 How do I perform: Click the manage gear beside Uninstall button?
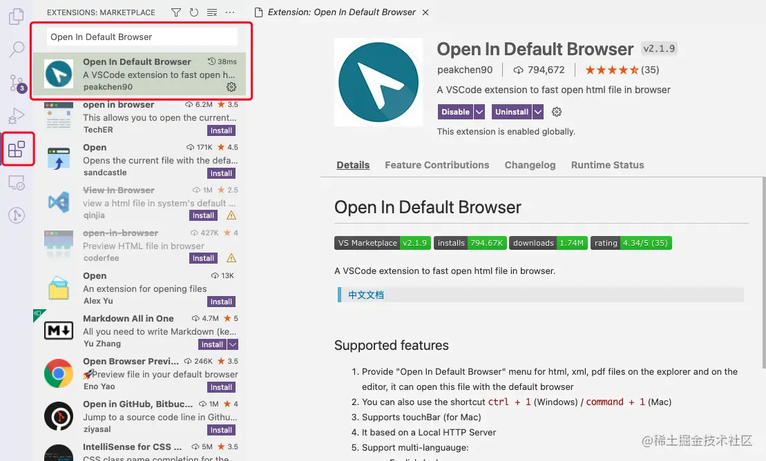pyautogui.click(x=557, y=112)
